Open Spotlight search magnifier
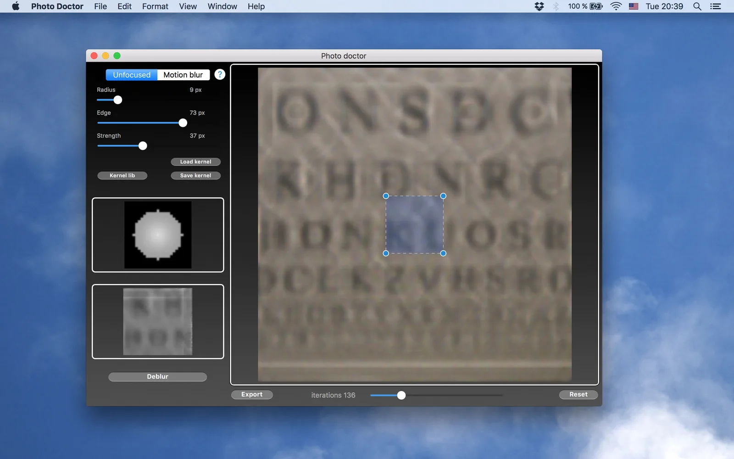Image resolution: width=734 pixels, height=459 pixels. (697, 6)
